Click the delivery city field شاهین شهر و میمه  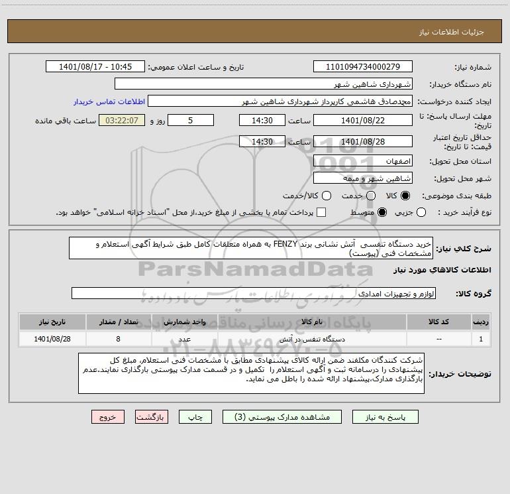click(363, 178)
